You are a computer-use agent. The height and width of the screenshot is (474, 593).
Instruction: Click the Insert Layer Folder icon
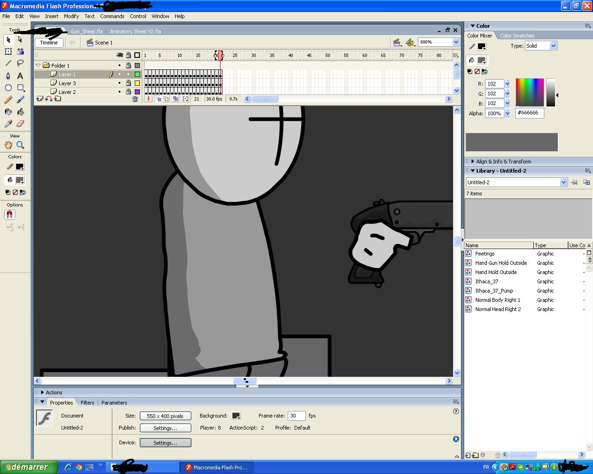[x=58, y=99]
